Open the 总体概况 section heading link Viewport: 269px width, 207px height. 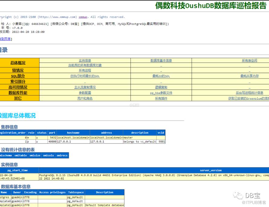(18, 63)
